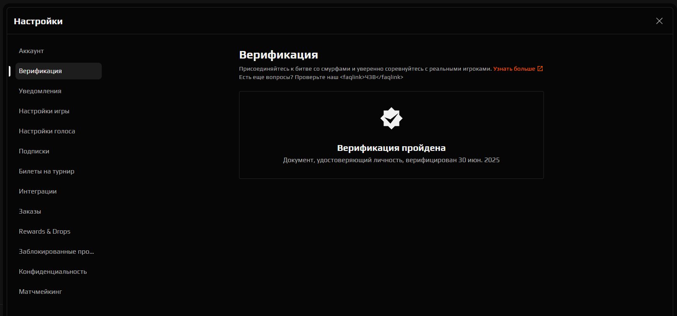Viewport: 677px width, 316px height.
Task: Close the Настройки dialog with the X
Action: pyautogui.click(x=659, y=21)
